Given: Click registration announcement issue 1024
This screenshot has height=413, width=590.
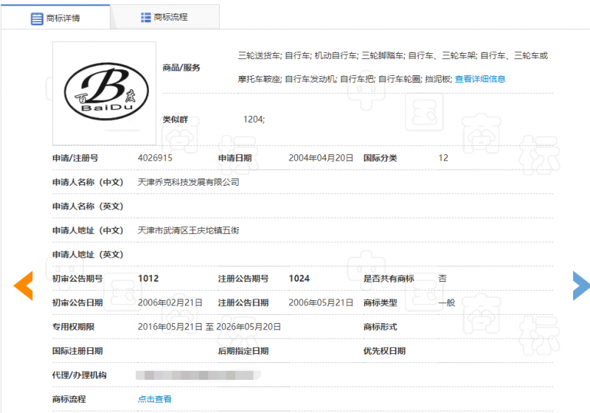Looking at the screenshot, I should pyautogui.click(x=299, y=278).
